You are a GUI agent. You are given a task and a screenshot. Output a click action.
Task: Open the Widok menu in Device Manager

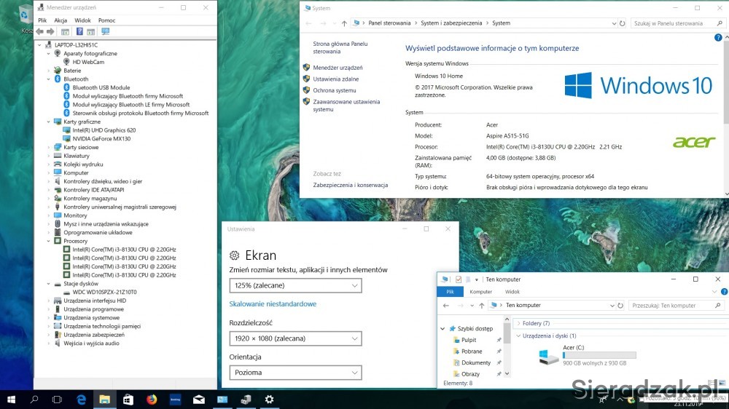82,20
